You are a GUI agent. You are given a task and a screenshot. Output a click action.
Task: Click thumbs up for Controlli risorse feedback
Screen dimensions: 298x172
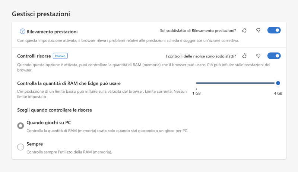point(244,56)
